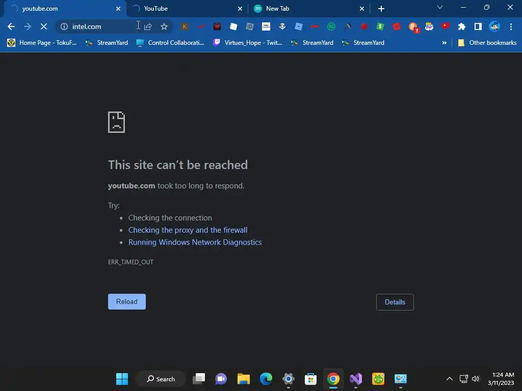
Task: Bookmark this tab with the star icon
Action: click(164, 26)
